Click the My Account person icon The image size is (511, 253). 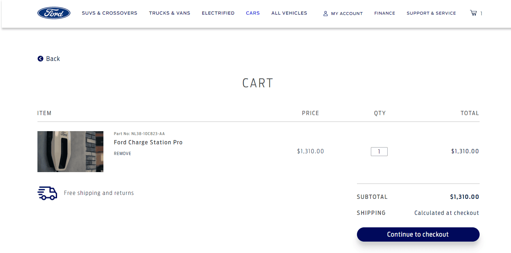tap(325, 14)
